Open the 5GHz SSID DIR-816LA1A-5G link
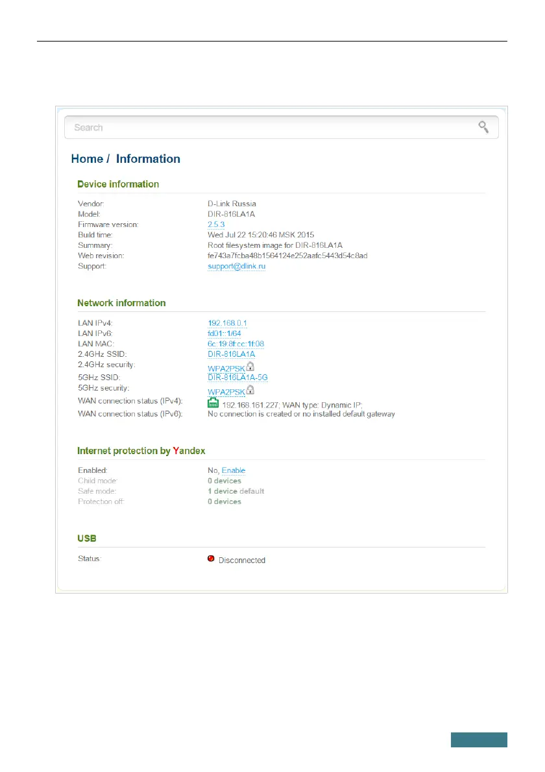This screenshot has width=545, height=772. (237, 378)
